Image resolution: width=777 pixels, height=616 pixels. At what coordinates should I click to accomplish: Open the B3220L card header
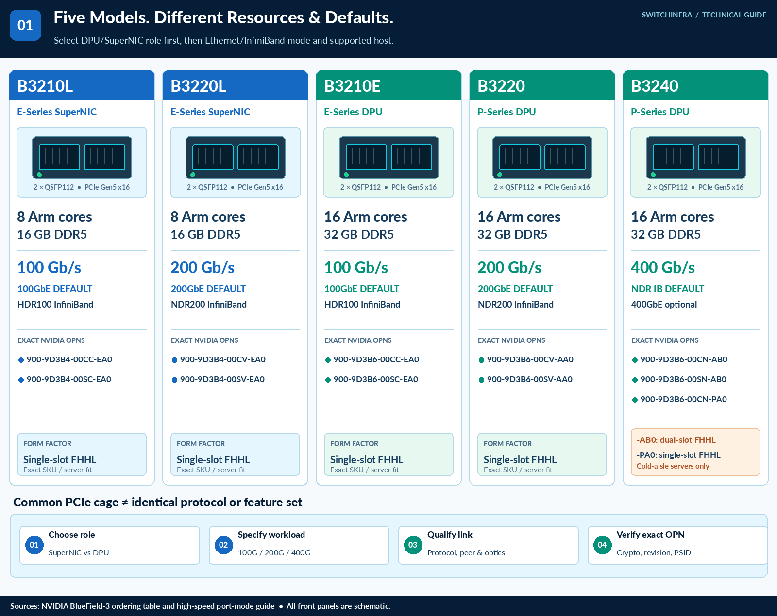point(236,85)
